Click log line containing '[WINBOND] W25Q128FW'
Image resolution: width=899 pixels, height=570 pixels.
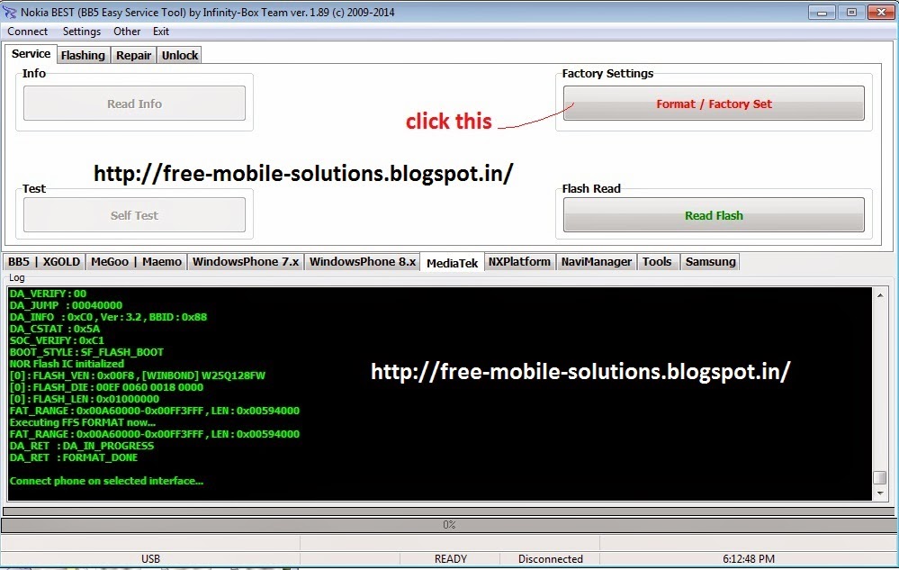click(x=138, y=375)
